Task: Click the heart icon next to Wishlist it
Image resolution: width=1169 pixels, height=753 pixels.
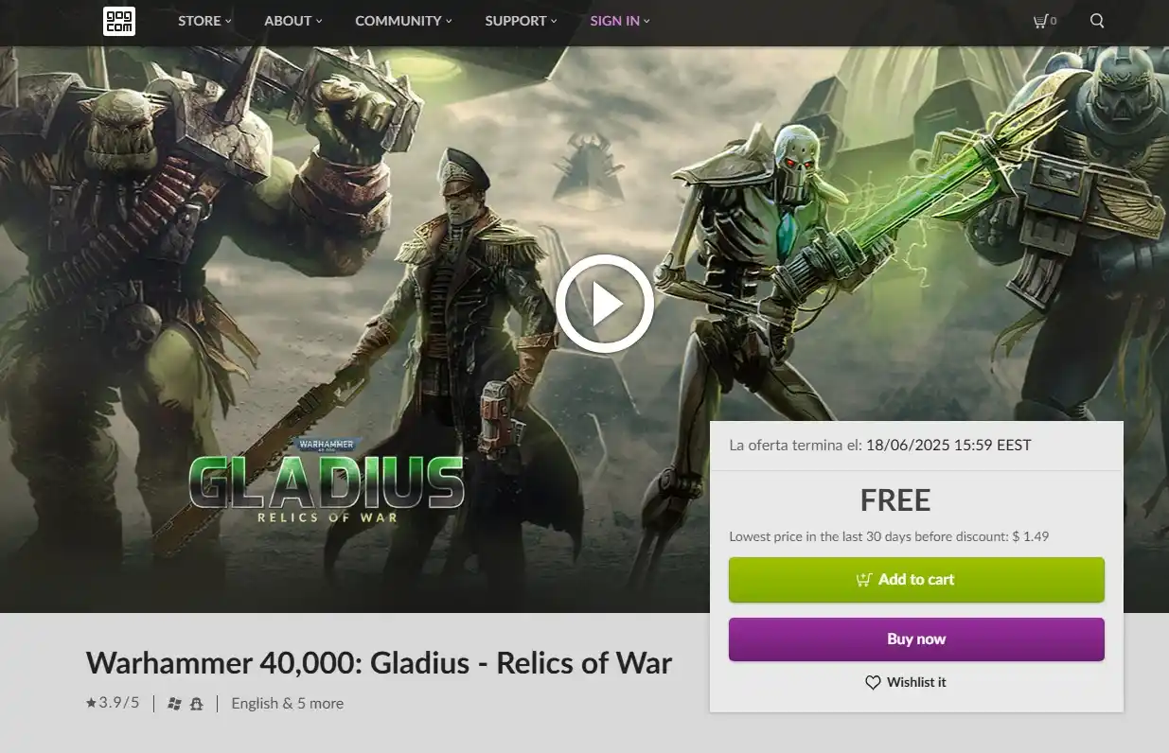Action: (873, 682)
